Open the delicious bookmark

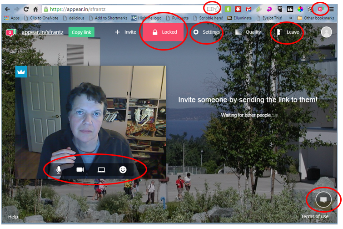pos(74,18)
